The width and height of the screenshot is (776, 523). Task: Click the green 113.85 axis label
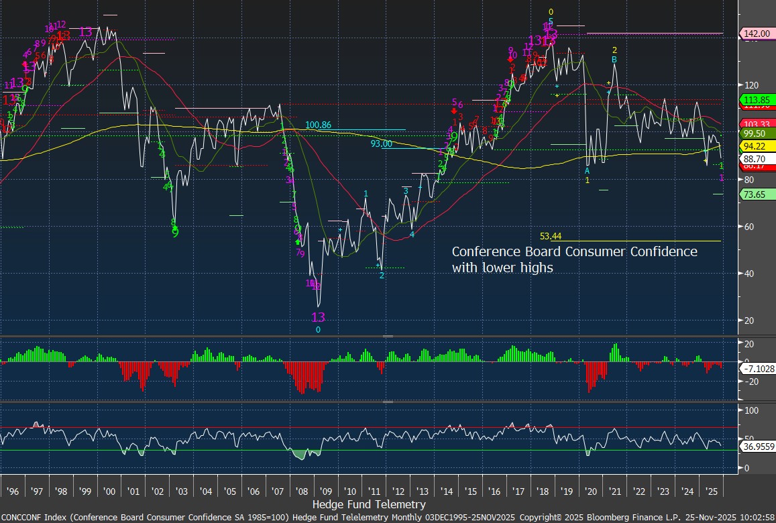coord(756,100)
